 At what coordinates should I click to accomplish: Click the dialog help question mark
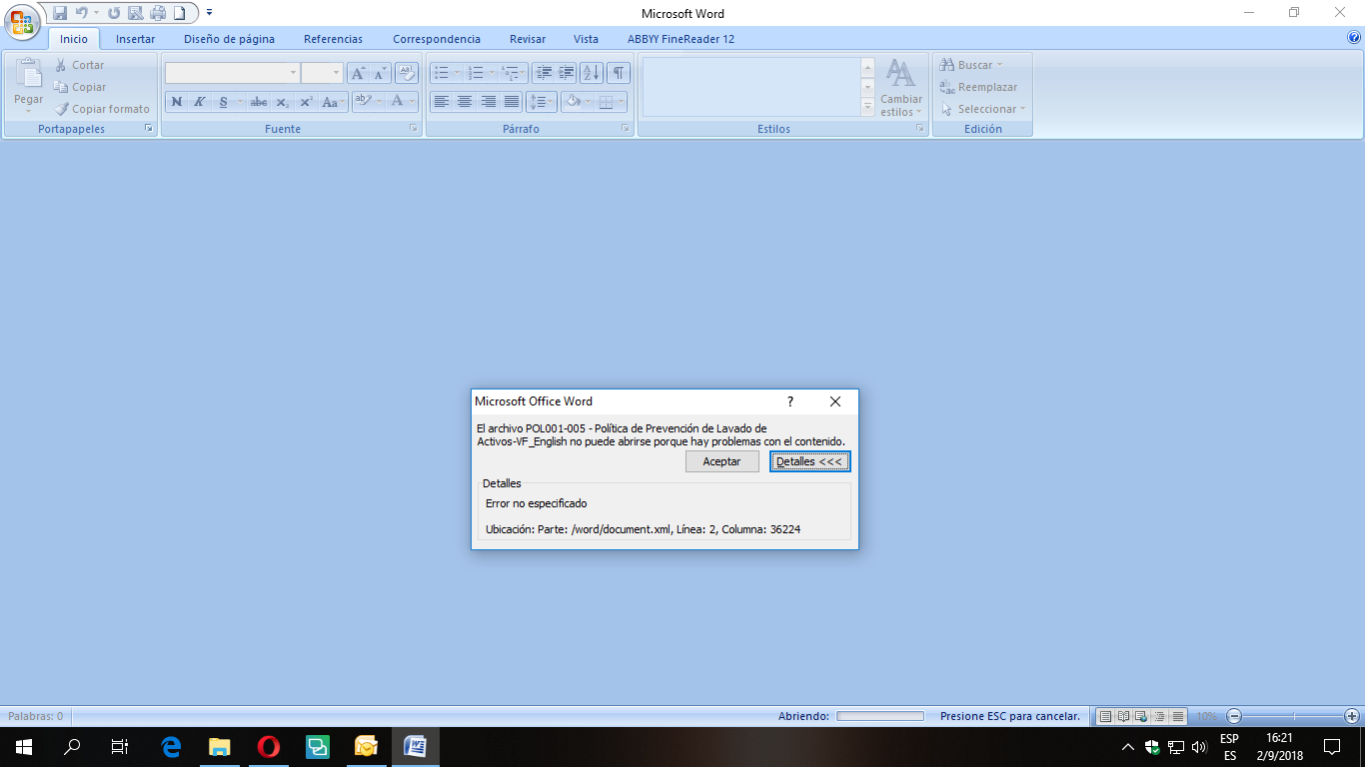click(790, 401)
